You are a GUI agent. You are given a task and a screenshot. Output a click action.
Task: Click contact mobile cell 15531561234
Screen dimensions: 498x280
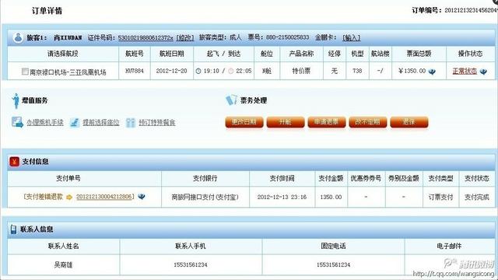(x=191, y=264)
